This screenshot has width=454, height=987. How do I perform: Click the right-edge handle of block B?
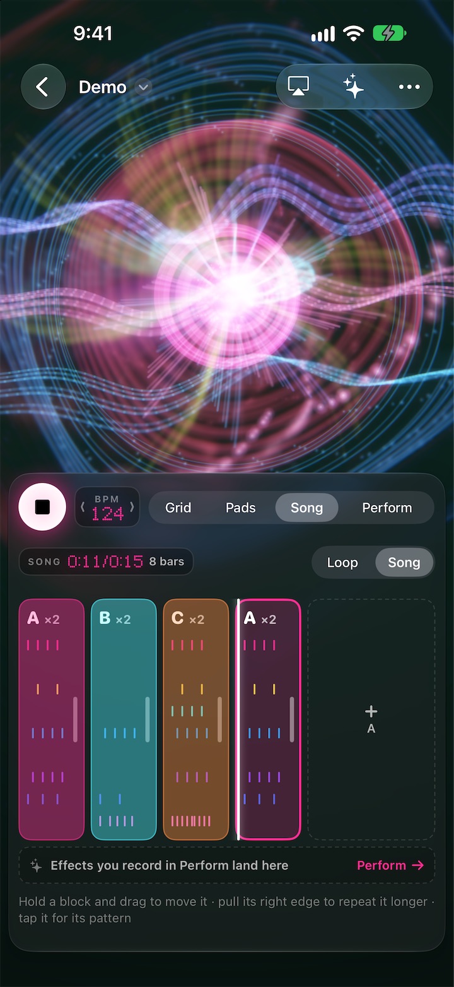click(148, 719)
